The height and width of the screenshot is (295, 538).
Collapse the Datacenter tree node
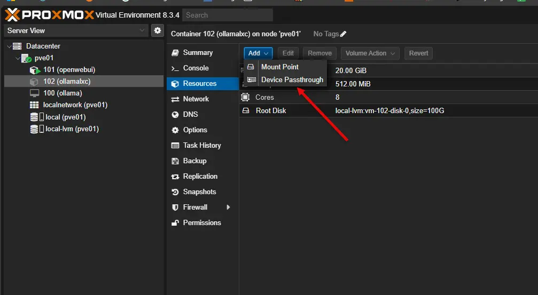(x=9, y=46)
